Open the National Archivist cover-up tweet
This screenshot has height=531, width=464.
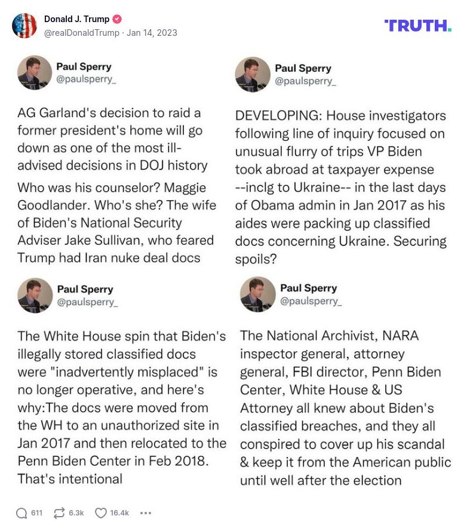tap(345, 408)
